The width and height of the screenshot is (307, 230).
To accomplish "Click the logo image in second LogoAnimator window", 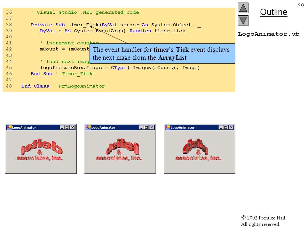I will tap(119, 150).
